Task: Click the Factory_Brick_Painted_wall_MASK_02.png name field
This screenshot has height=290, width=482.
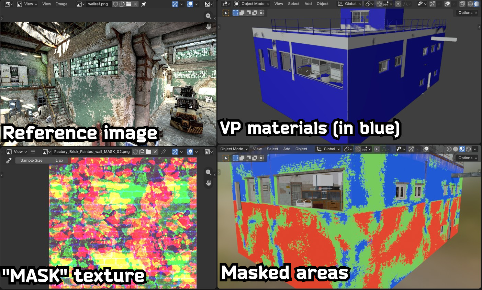Action: (x=92, y=152)
